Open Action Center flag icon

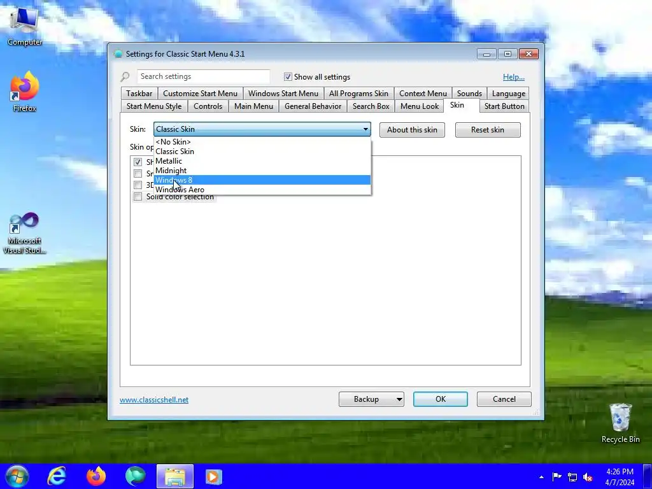pos(556,477)
